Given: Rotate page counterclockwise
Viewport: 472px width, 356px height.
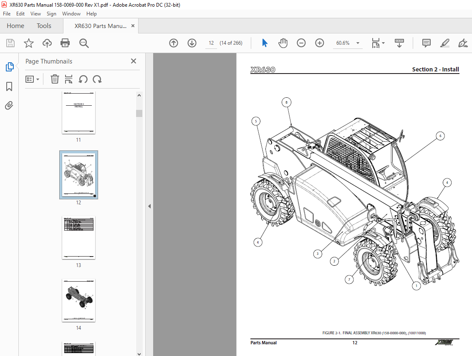Looking at the screenshot, I should click(83, 79).
